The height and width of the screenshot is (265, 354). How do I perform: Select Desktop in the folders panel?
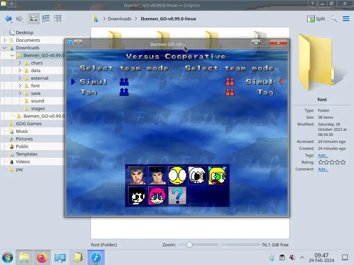click(25, 32)
